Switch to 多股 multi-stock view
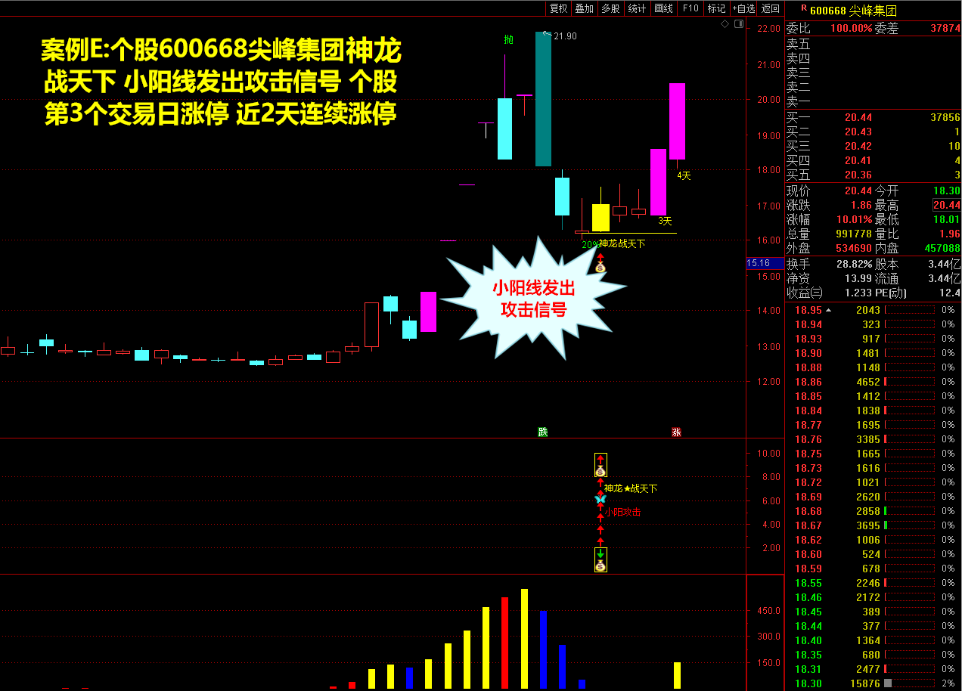Screen dimensions: 962x691 point(610,8)
